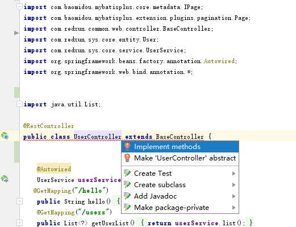
Task: Expand folded getUserList() method
Action: pyautogui.click(x=19, y=222)
